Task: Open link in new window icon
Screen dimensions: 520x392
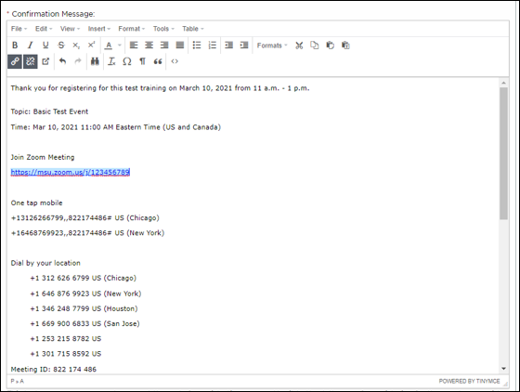Action: point(45,61)
